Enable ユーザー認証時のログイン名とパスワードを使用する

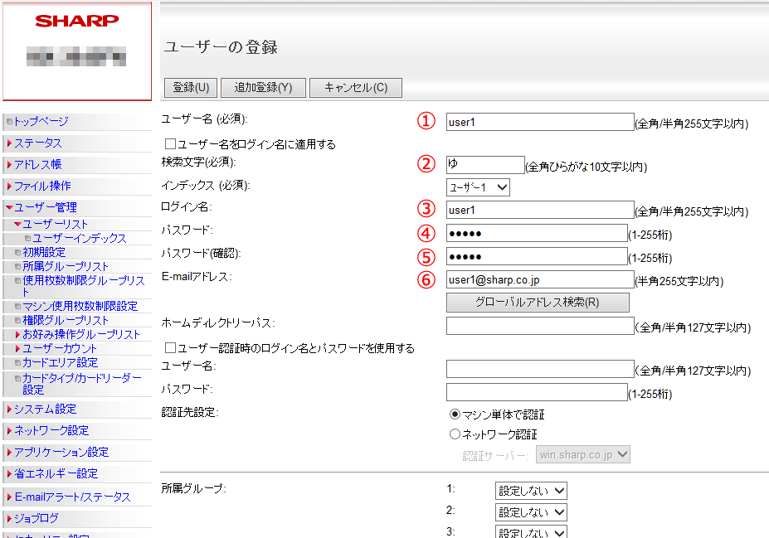(170, 348)
